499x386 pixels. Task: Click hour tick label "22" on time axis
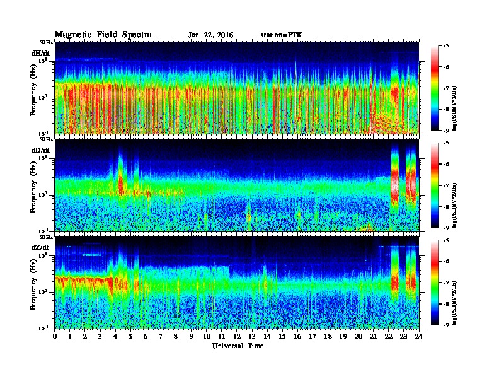pos(389,336)
